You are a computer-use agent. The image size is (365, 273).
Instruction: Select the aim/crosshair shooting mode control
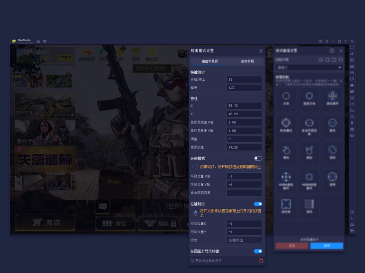pos(286,123)
